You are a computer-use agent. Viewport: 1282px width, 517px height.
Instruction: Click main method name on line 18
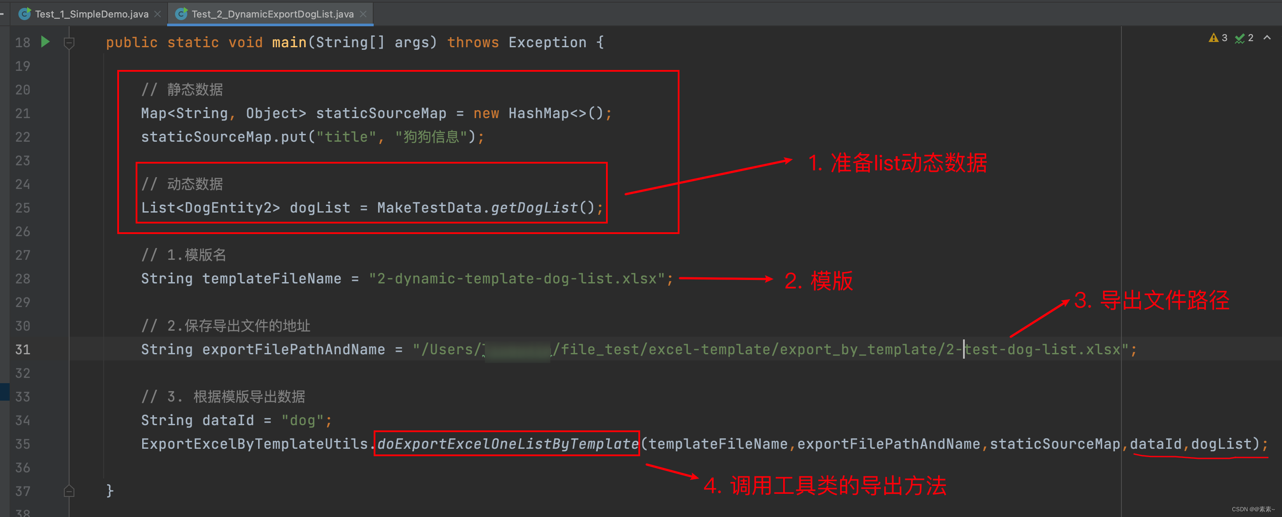[289, 43]
